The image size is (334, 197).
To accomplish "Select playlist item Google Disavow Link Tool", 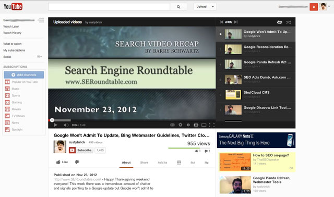I will point(256,110).
